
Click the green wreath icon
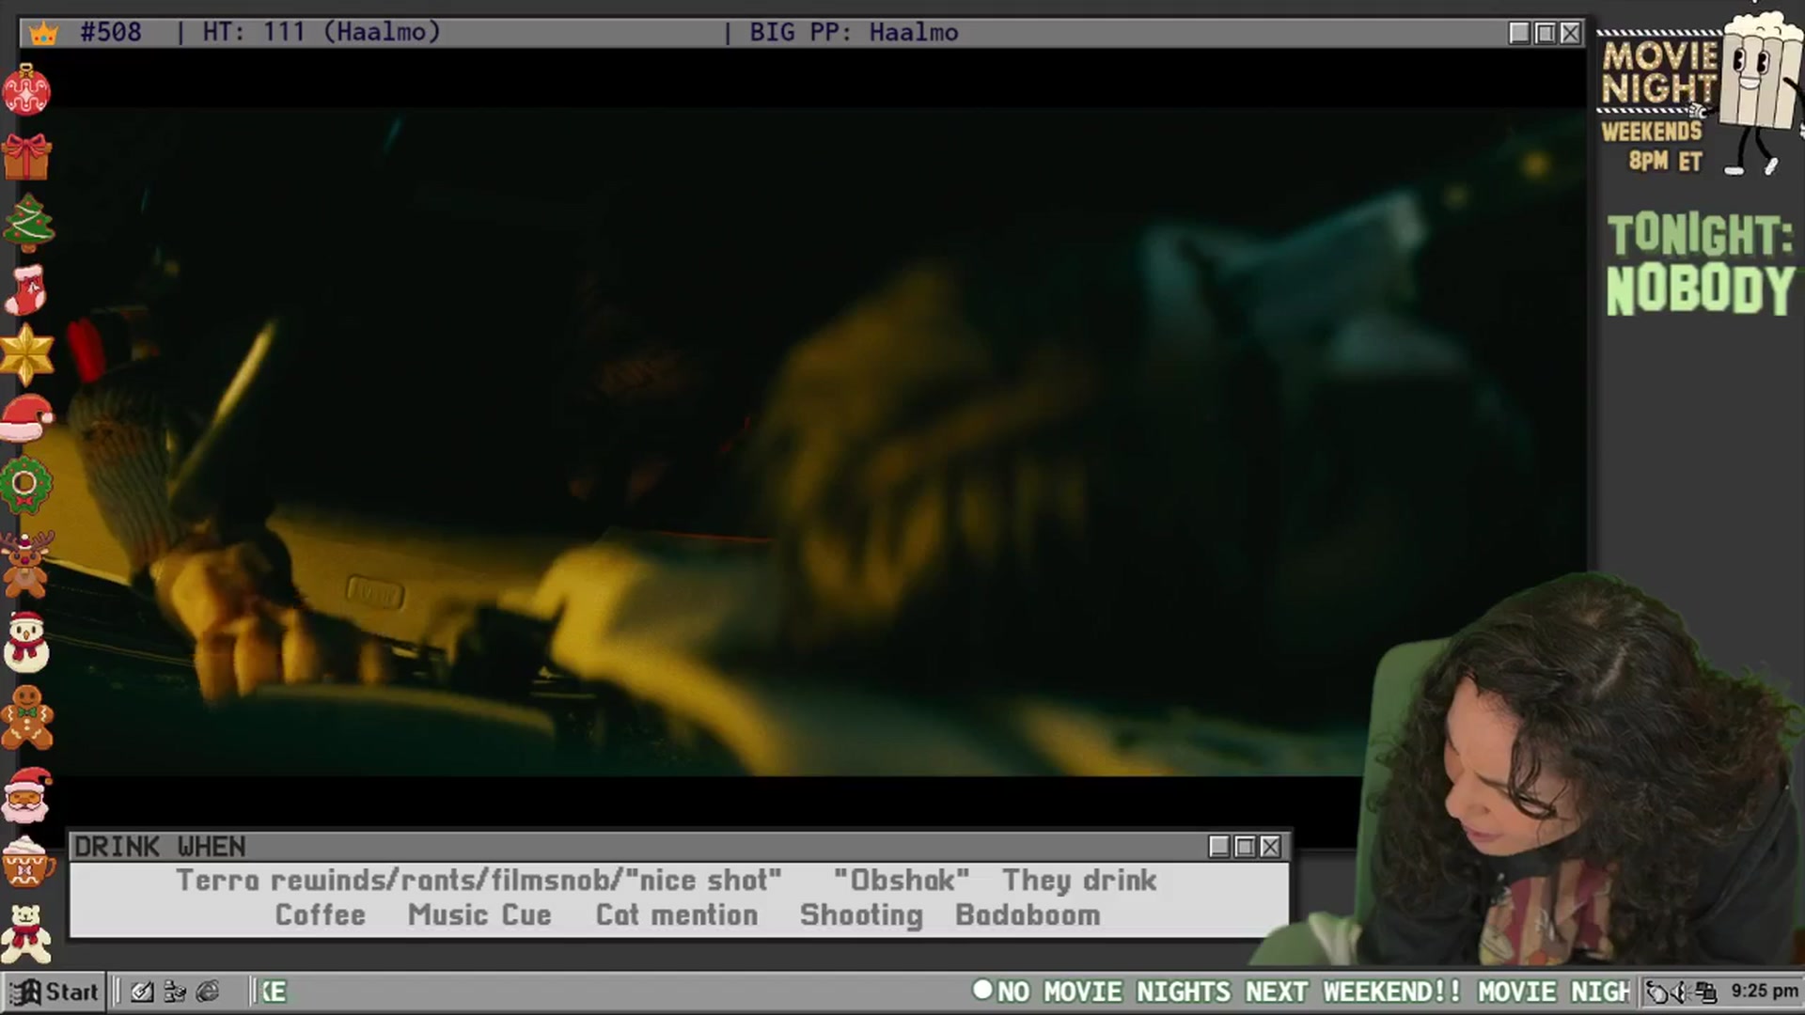click(x=24, y=485)
